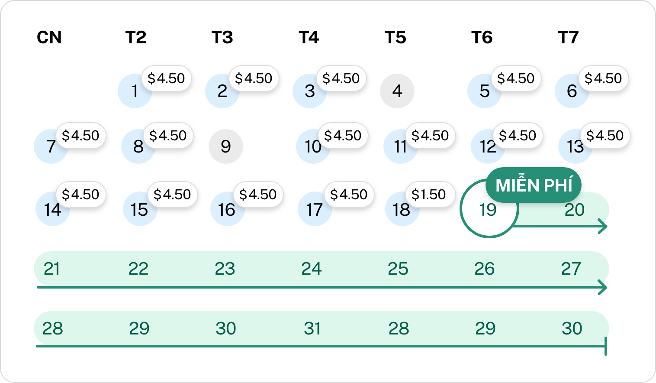Select date 25 in the highlighted row

(x=399, y=269)
